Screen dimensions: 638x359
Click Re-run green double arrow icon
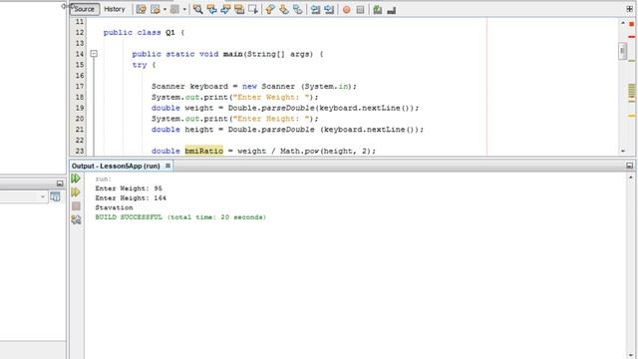coord(76,179)
